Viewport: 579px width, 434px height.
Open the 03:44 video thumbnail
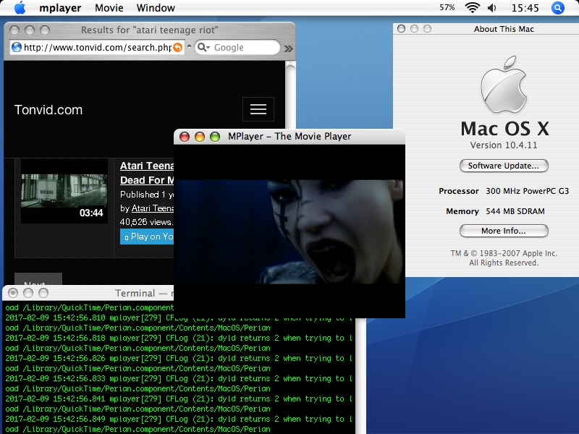tap(64, 191)
